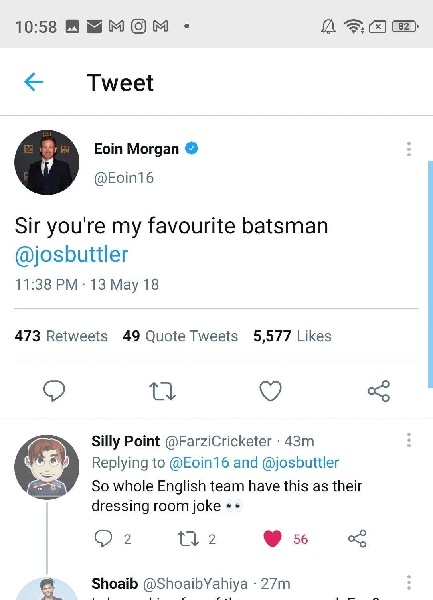The image size is (433, 600).
Task: View the 473 Retweets list
Action: [61, 336]
